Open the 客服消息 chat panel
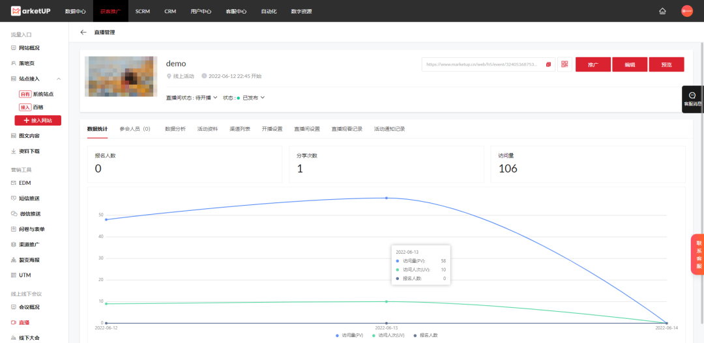 tap(693, 99)
